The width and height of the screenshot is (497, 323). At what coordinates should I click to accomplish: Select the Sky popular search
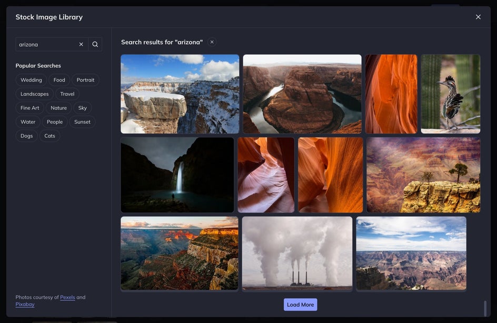(x=83, y=108)
